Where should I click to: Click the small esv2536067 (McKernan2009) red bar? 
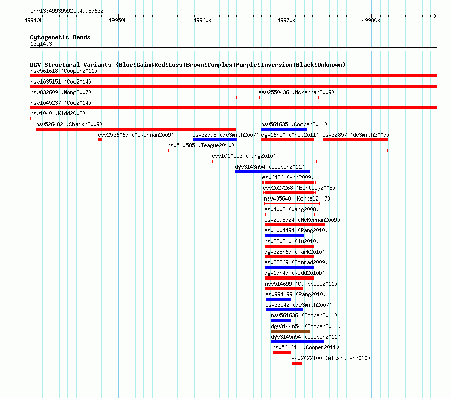[x=100, y=140]
